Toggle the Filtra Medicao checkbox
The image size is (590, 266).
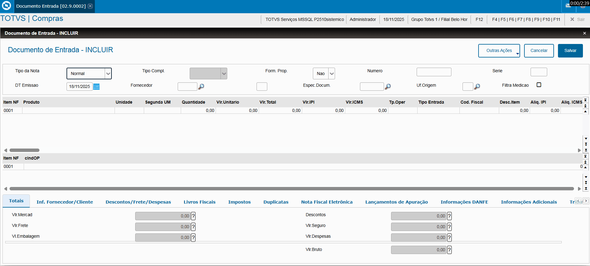pos(539,85)
